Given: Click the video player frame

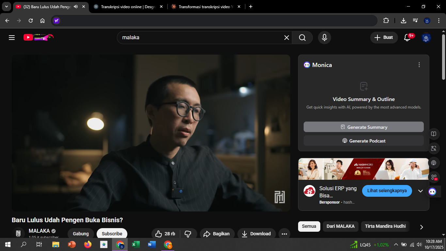Looking at the screenshot, I should click(x=151, y=133).
